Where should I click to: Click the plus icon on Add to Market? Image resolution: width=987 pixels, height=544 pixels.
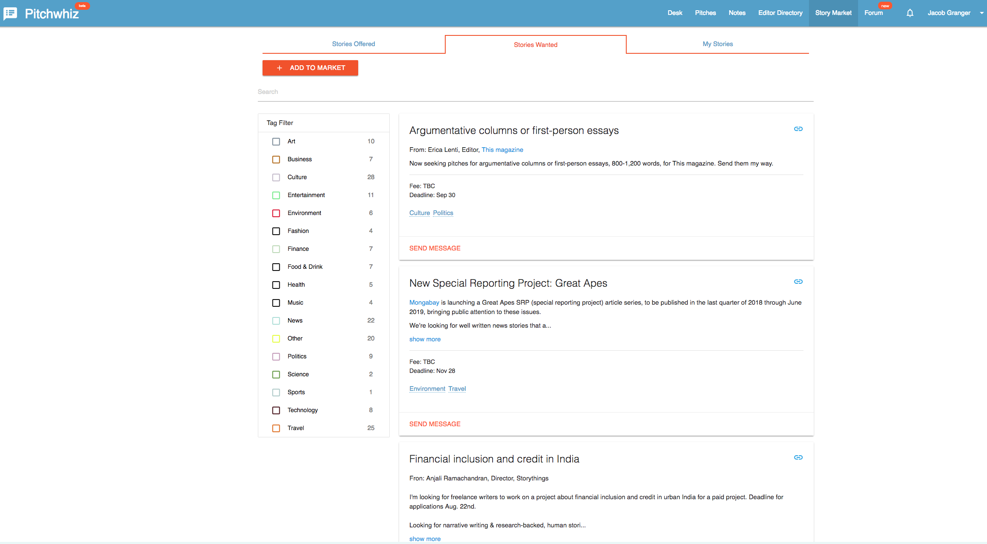pos(280,68)
